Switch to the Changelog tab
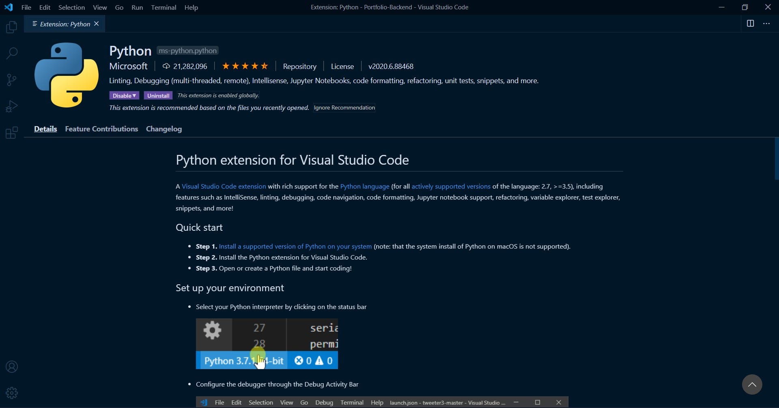The image size is (779, 408). 164,129
